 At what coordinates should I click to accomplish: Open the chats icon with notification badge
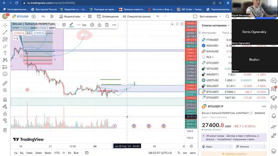(274, 89)
